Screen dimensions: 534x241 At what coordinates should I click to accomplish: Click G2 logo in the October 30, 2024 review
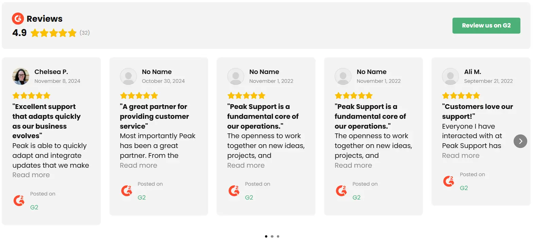126,191
